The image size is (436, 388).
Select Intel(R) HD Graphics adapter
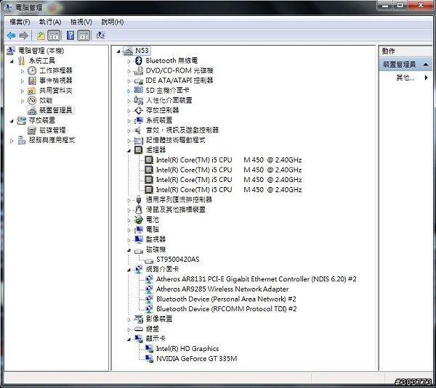tap(187, 349)
